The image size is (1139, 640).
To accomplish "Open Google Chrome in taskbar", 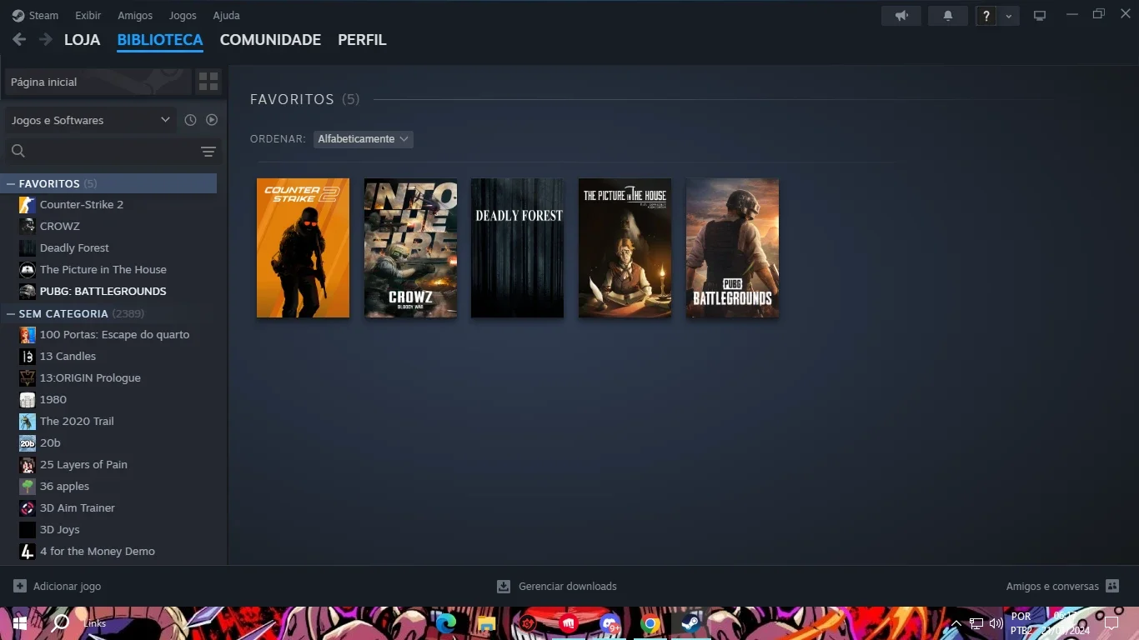I will coord(650,623).
